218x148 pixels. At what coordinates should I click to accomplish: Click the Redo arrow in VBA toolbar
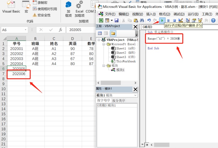coord(155,21)
